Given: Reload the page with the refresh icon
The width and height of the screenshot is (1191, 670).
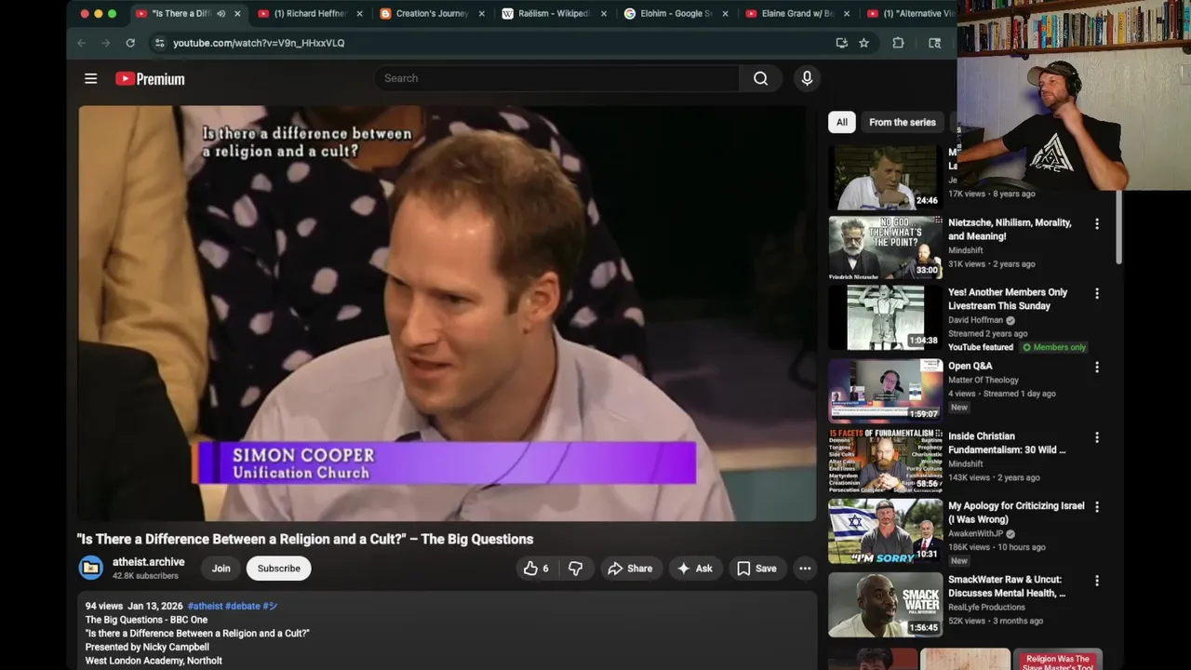Looking at the screenshot, I should pos(130,43).
